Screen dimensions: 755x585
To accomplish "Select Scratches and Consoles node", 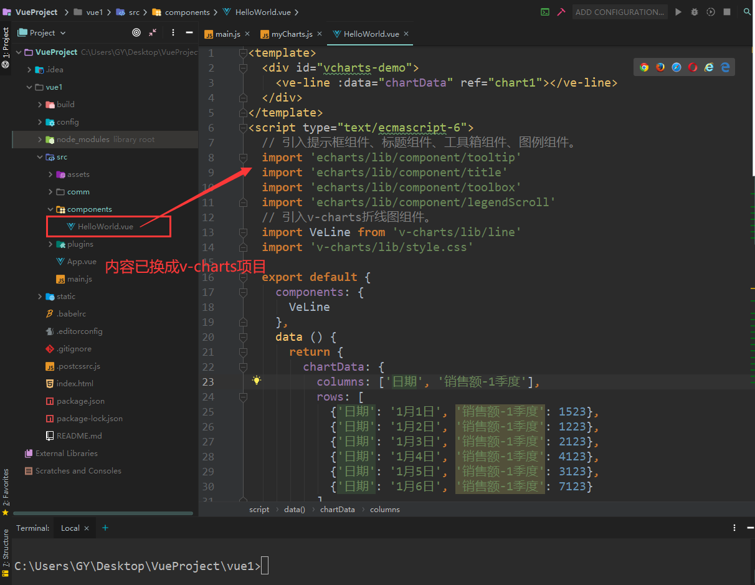I will 78,471.
